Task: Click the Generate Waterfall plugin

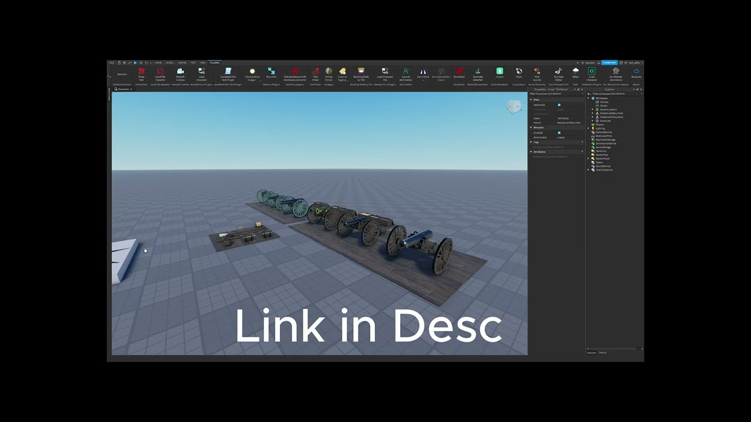Action: click(478, 74)
